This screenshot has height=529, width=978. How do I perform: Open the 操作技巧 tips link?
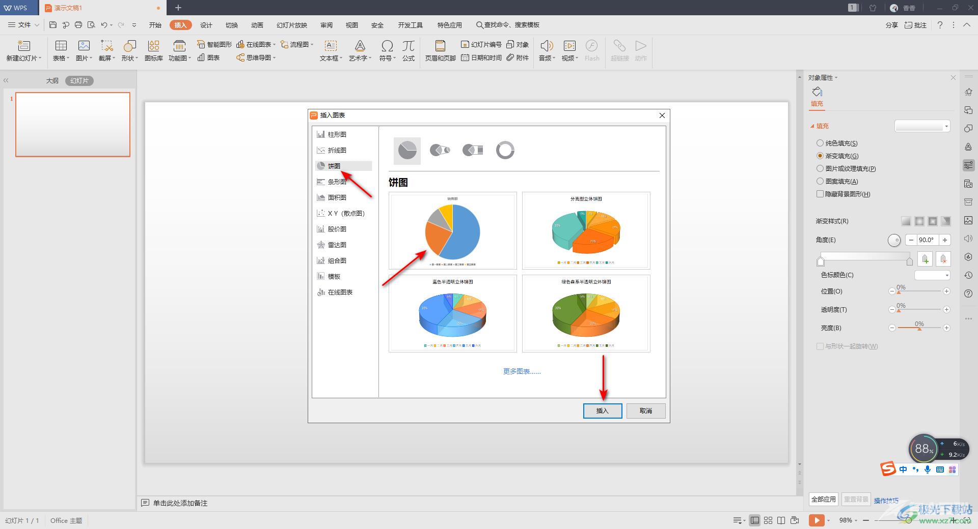click(x=886, y=501)
